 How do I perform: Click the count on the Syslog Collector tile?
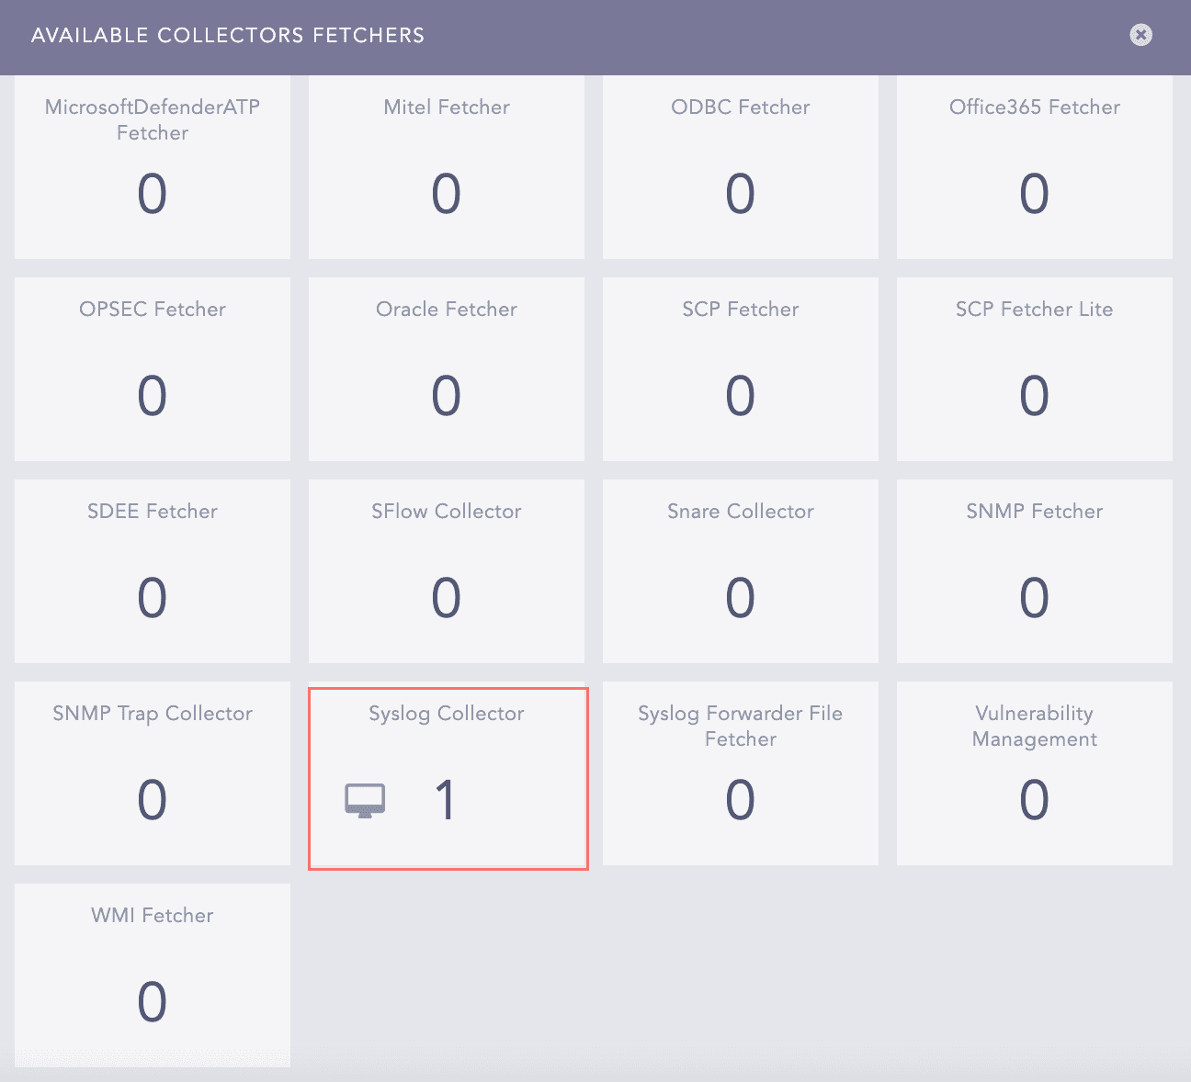(x=447, y=798)
